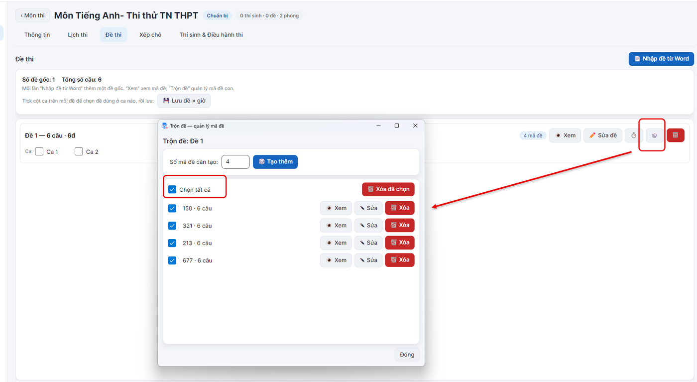
Task: Open the Lịch thi tab
Action: point(78,35)
